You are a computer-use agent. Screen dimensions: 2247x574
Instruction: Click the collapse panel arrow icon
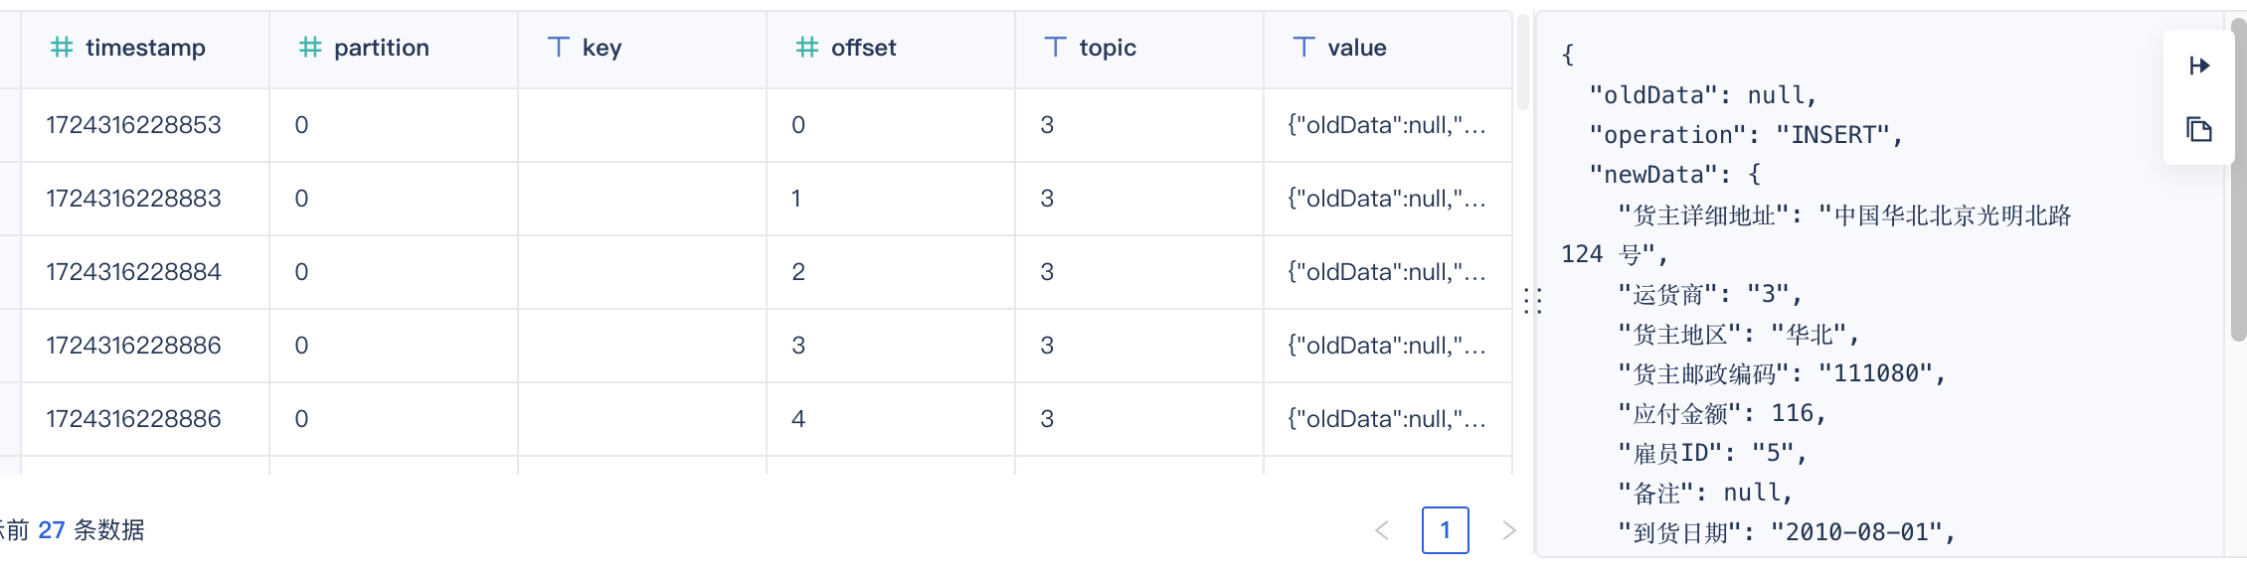click(2199, 66)
